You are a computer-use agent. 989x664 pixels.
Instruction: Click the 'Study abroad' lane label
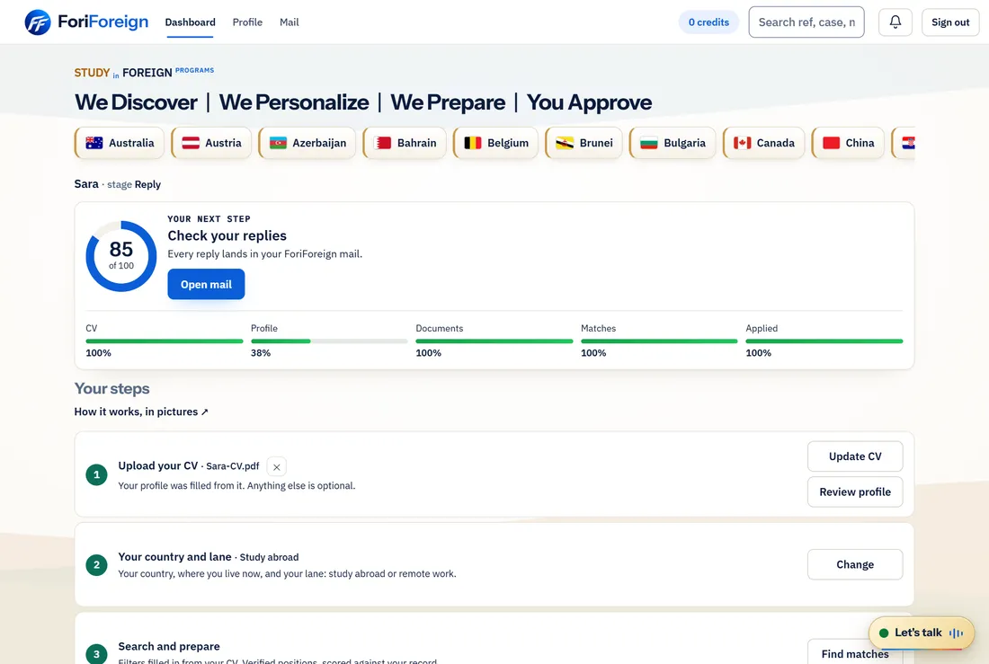pos(270,557)
